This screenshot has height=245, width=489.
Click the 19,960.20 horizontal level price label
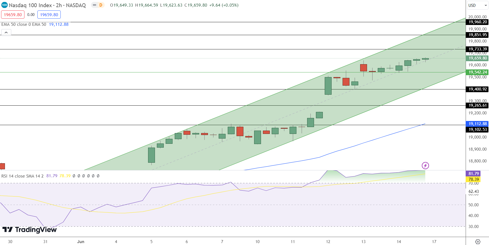[x=477, y=22]
